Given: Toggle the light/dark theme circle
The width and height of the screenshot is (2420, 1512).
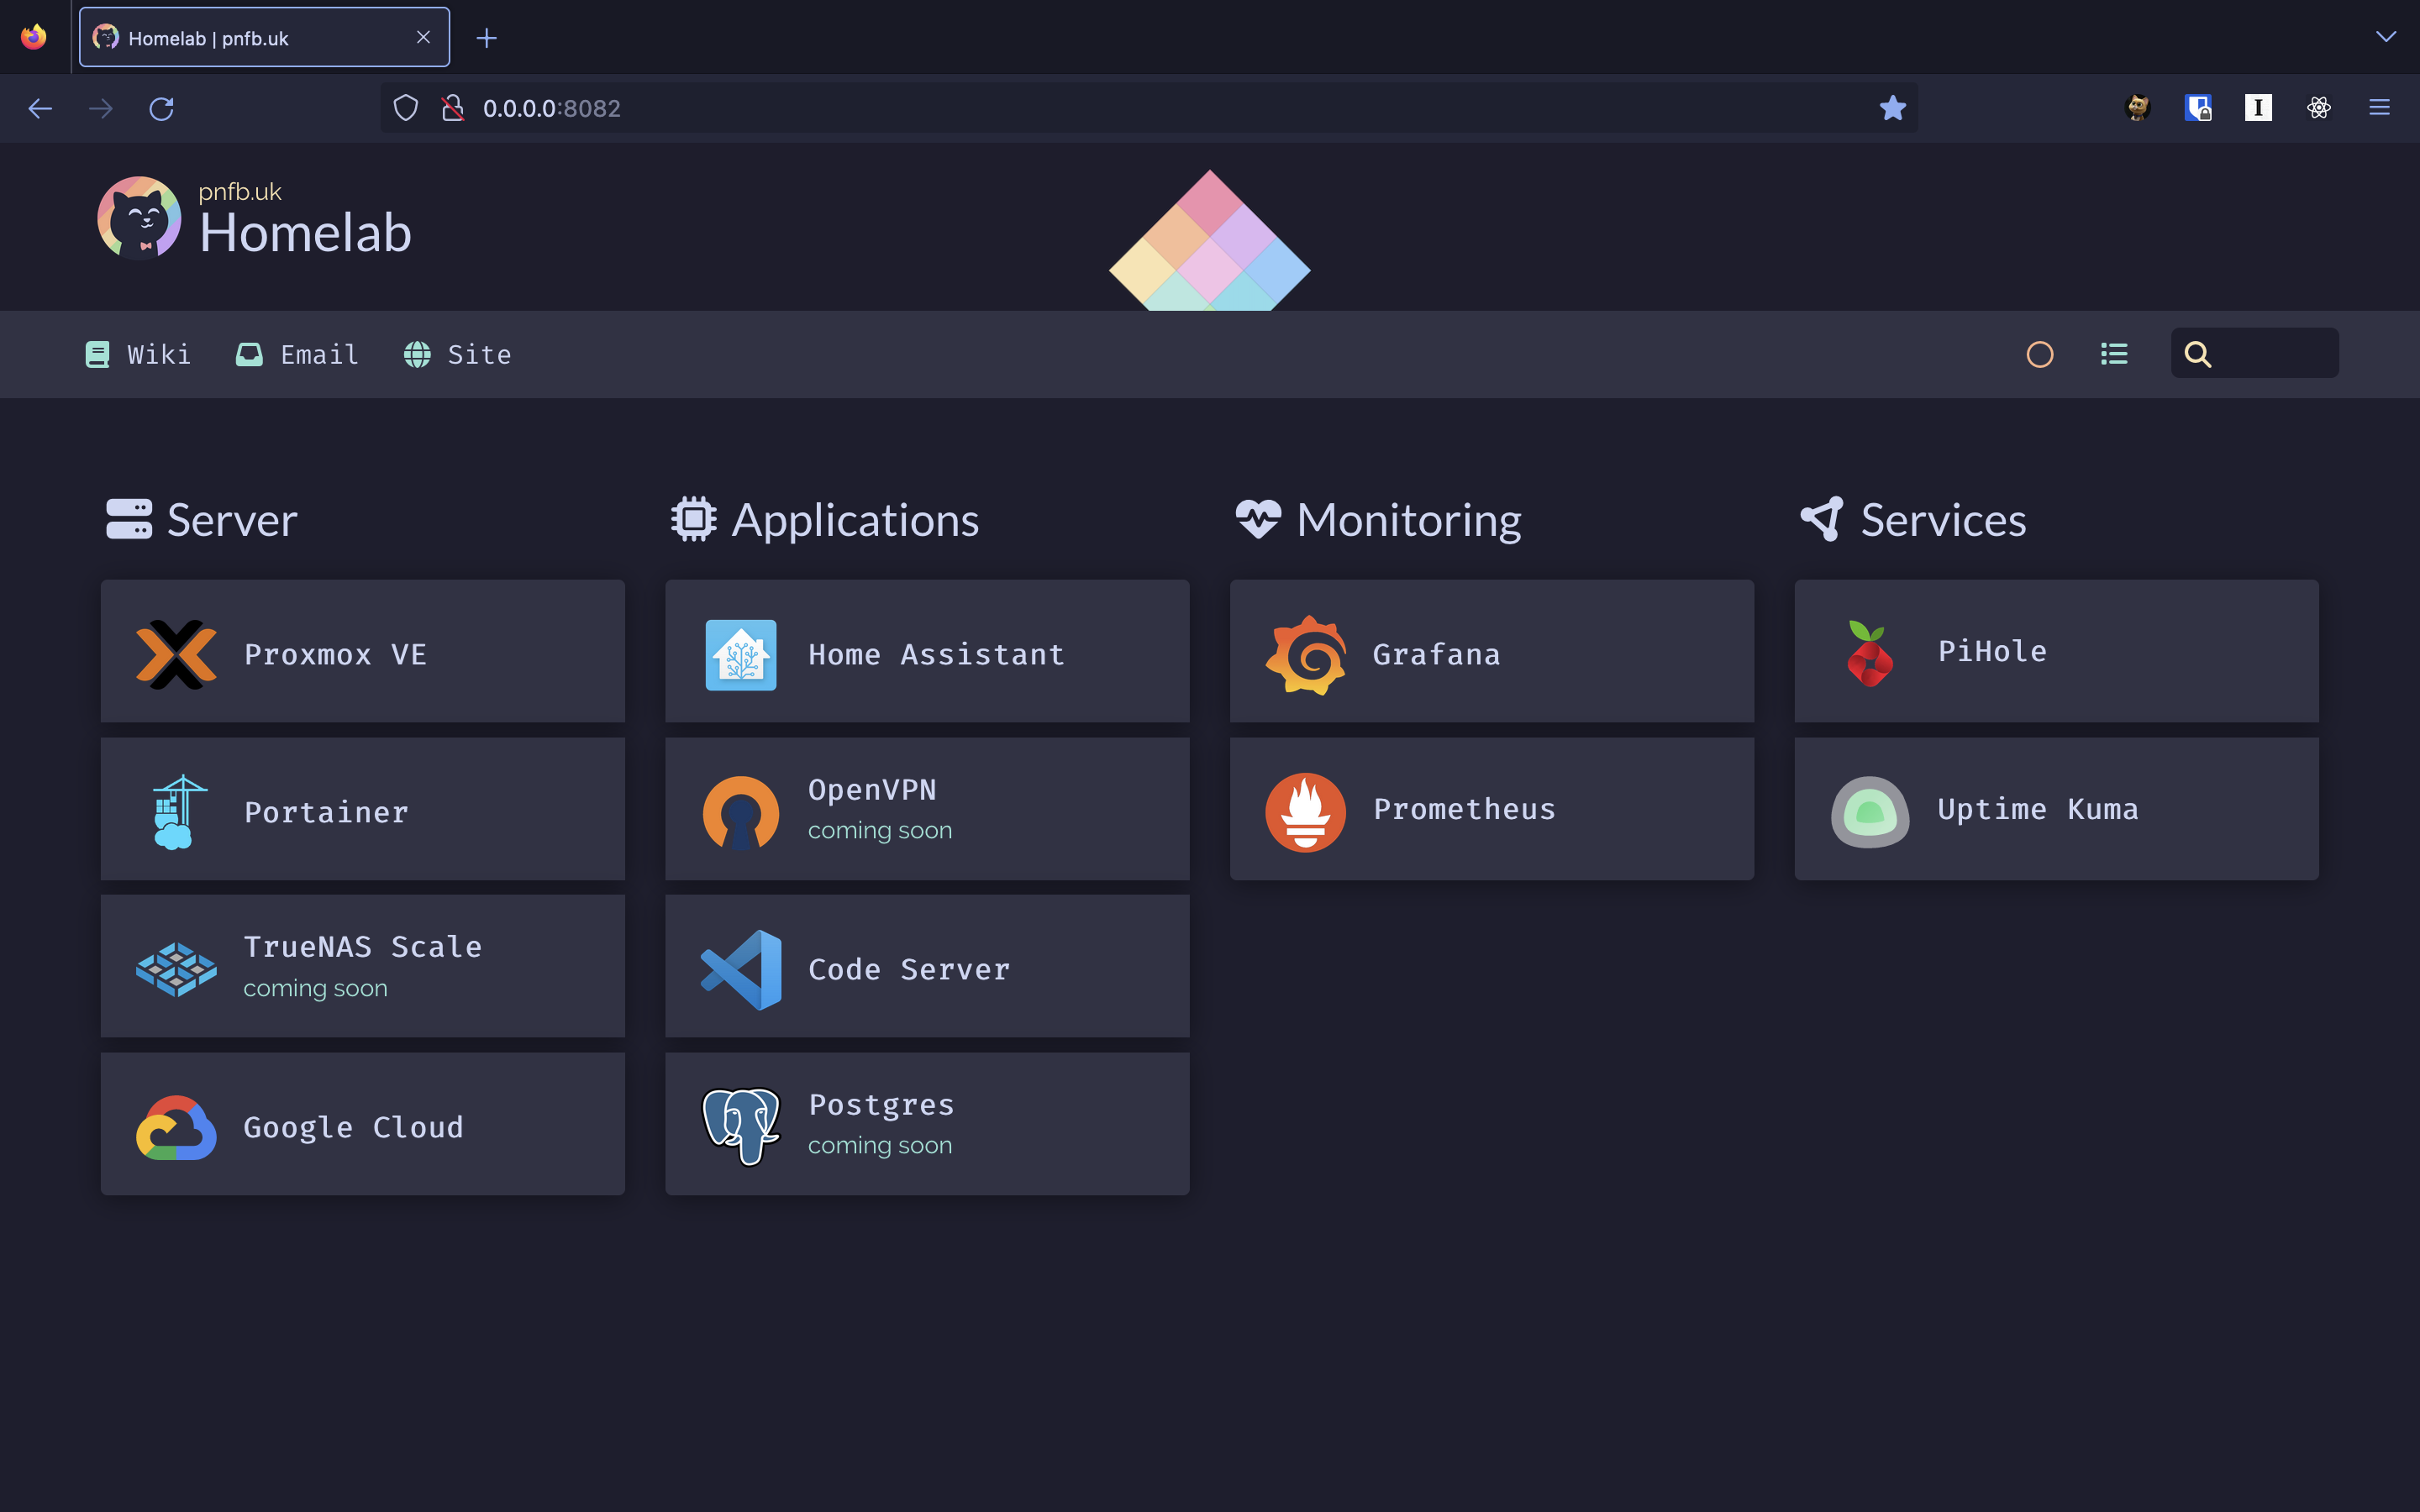Looking at the screenshot, I should pos(2039,355).
